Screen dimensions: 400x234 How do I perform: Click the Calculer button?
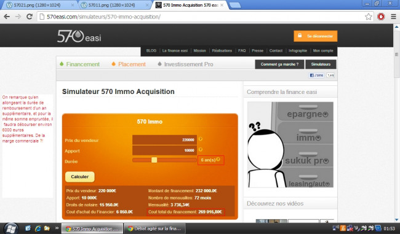coord(80,177)
